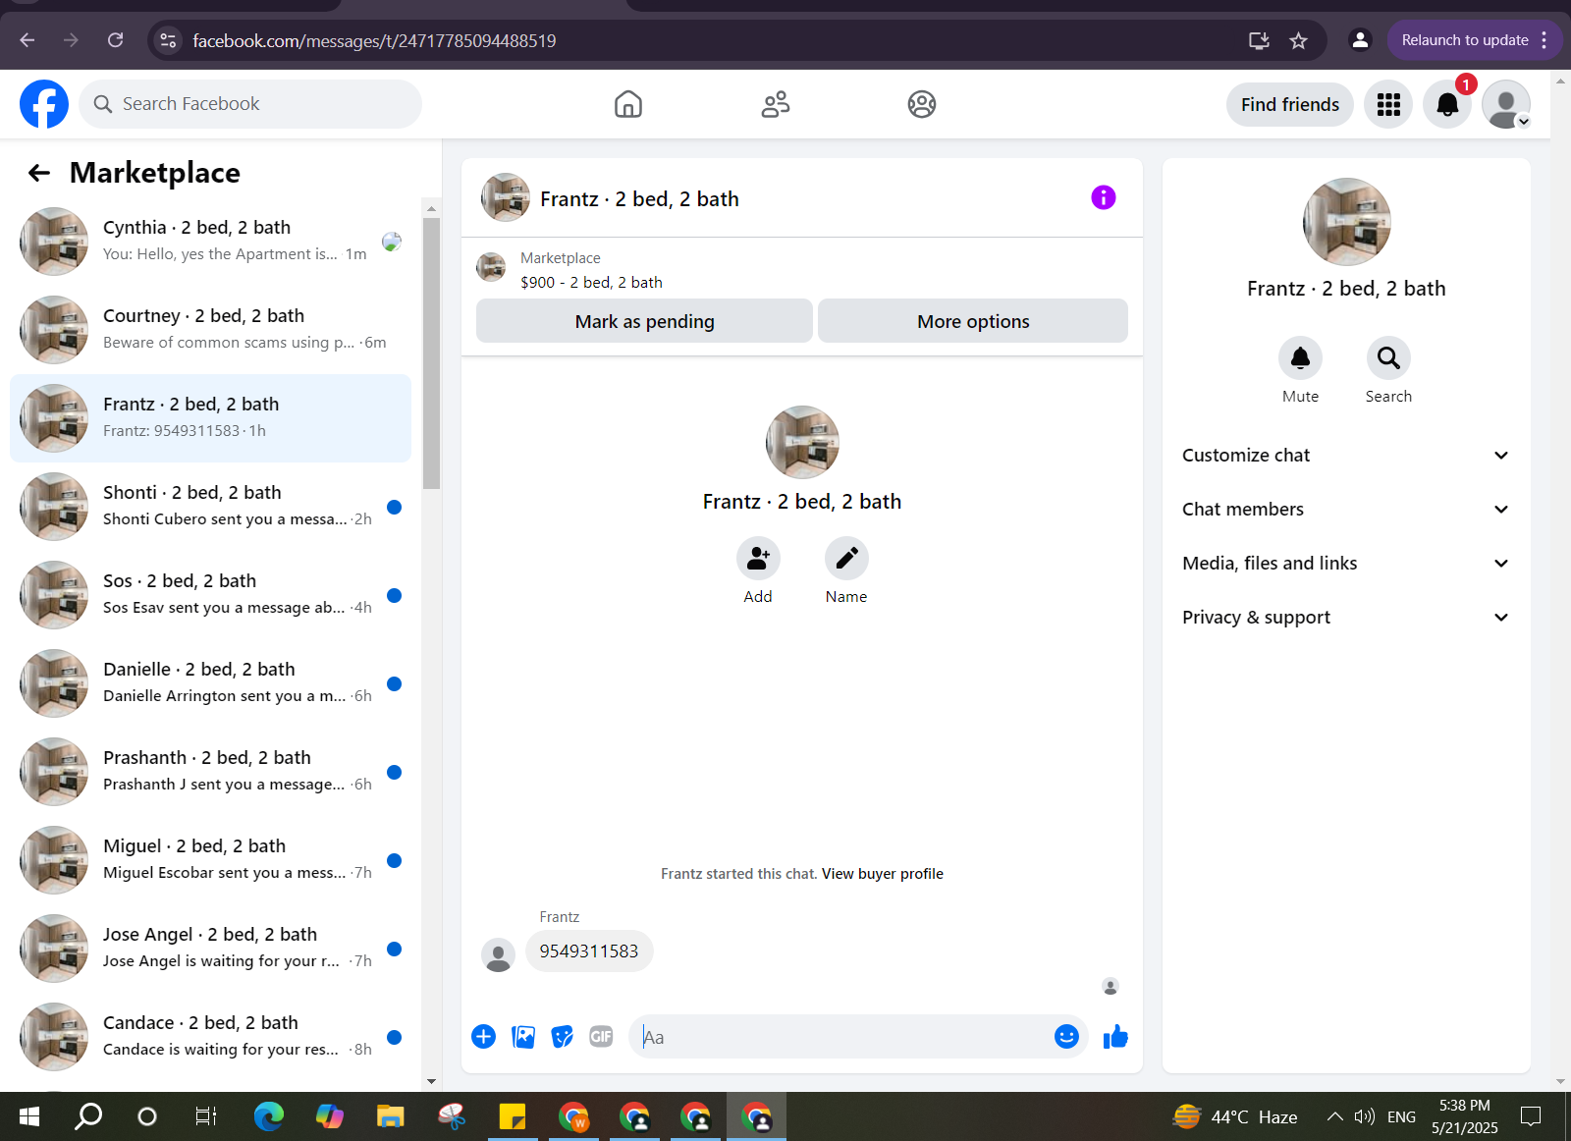Open conversation information purple info icon

(x=1104, y=197)
